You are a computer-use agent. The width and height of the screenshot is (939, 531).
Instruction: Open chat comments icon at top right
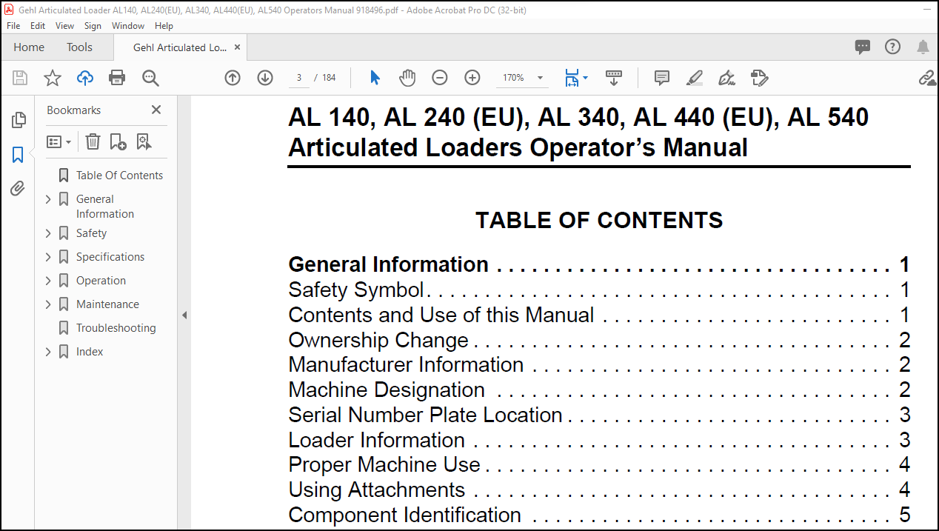863,47
